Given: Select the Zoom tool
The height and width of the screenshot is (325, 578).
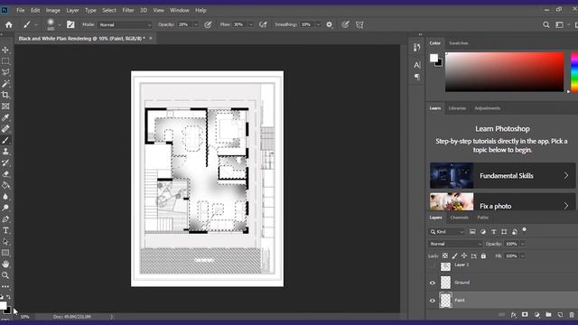Looking at the screenshot, I should 5,275.
